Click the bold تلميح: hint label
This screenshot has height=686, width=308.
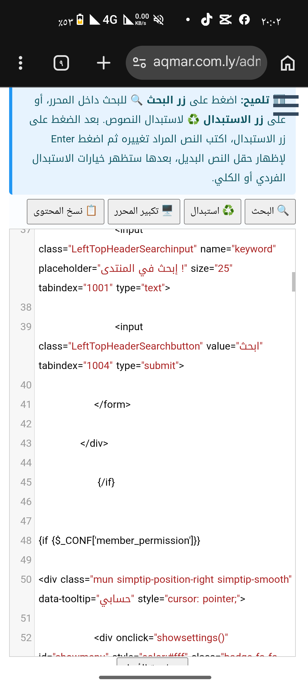click(255, 100)
